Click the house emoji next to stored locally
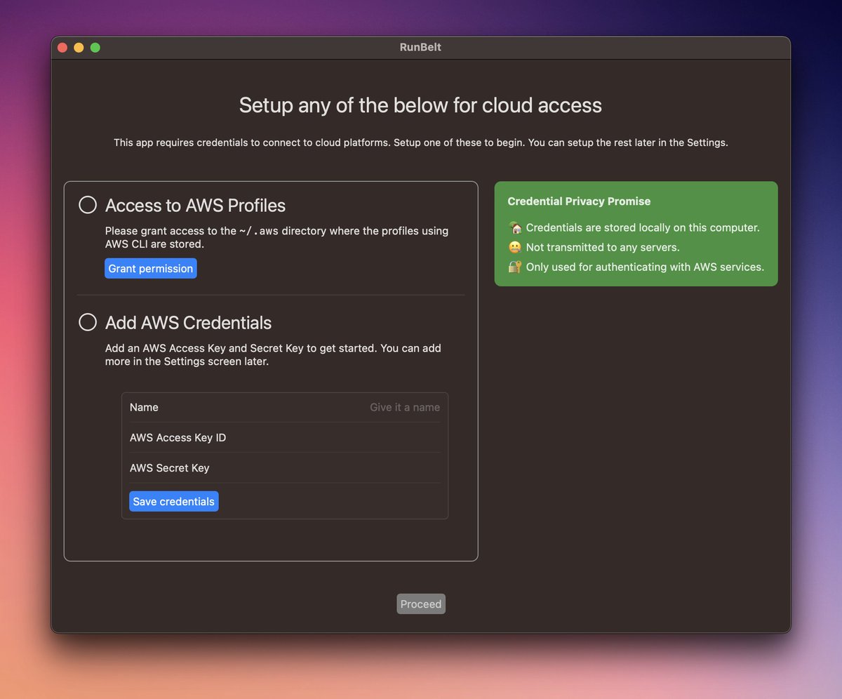This screenshot has height=699, width=842. pos(515,227)
